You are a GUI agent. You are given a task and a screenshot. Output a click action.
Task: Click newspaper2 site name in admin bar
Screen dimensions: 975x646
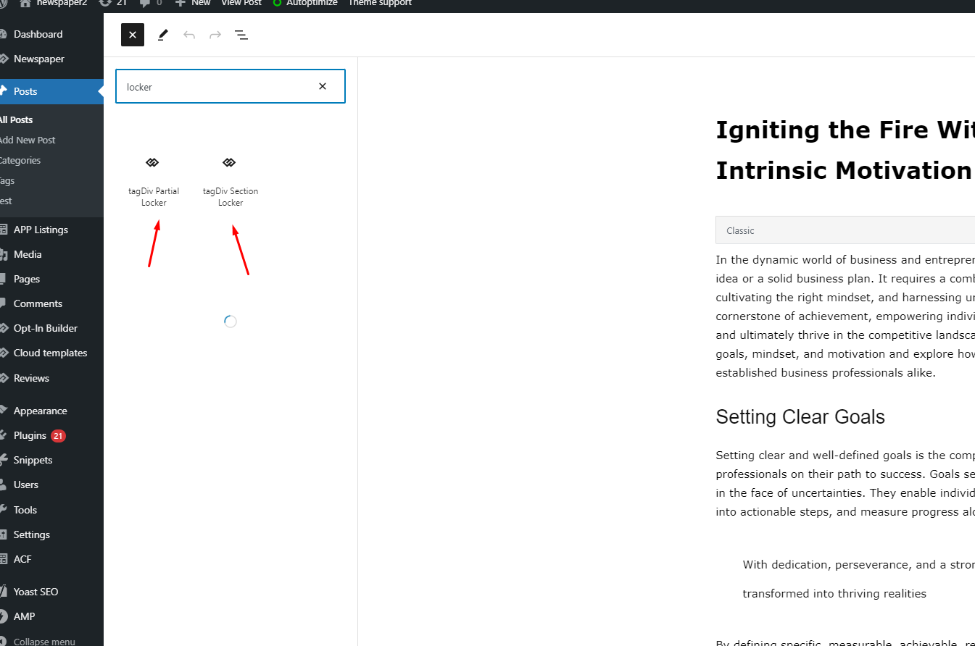point(62,3)
